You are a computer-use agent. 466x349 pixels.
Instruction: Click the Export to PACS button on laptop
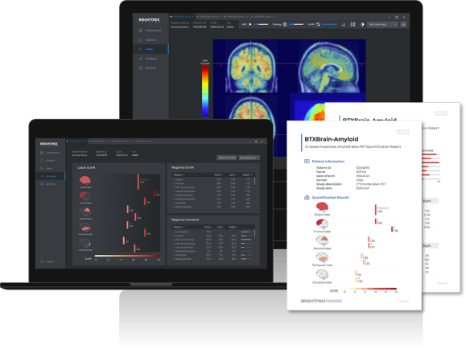(227, 158)
